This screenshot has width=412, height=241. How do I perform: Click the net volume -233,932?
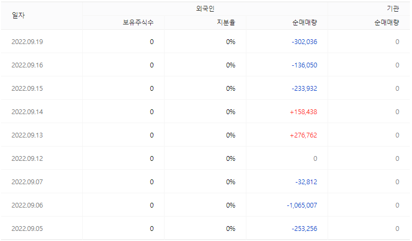click(305, 89)
